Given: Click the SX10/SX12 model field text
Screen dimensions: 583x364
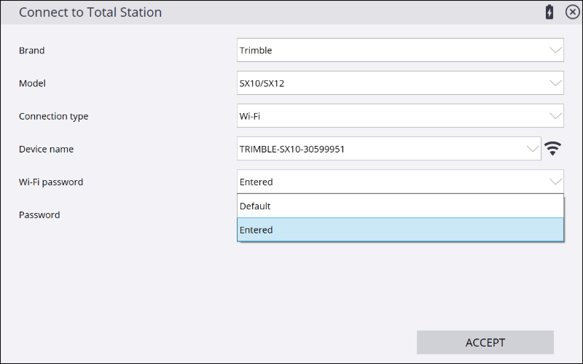Looking at the screenshot, I should [262, 83].
